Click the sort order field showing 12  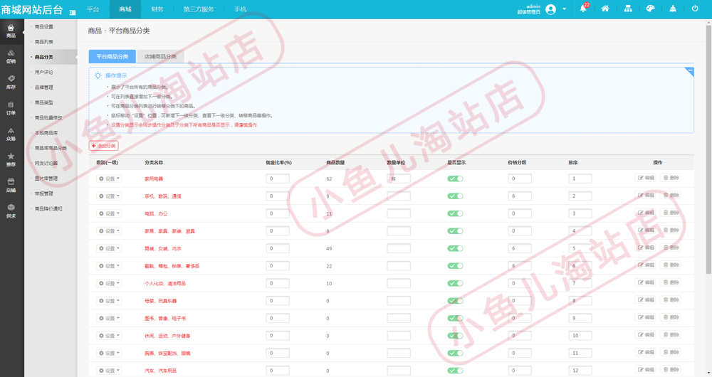pos(580,371)
